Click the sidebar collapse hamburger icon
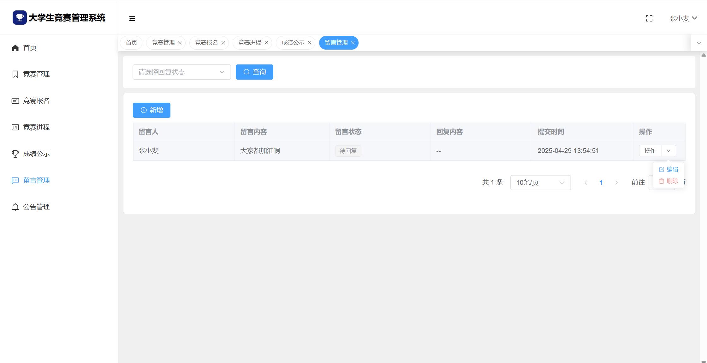Image resolution: width=707 pixels, height=363 pixels. click(x=132, y=19)
